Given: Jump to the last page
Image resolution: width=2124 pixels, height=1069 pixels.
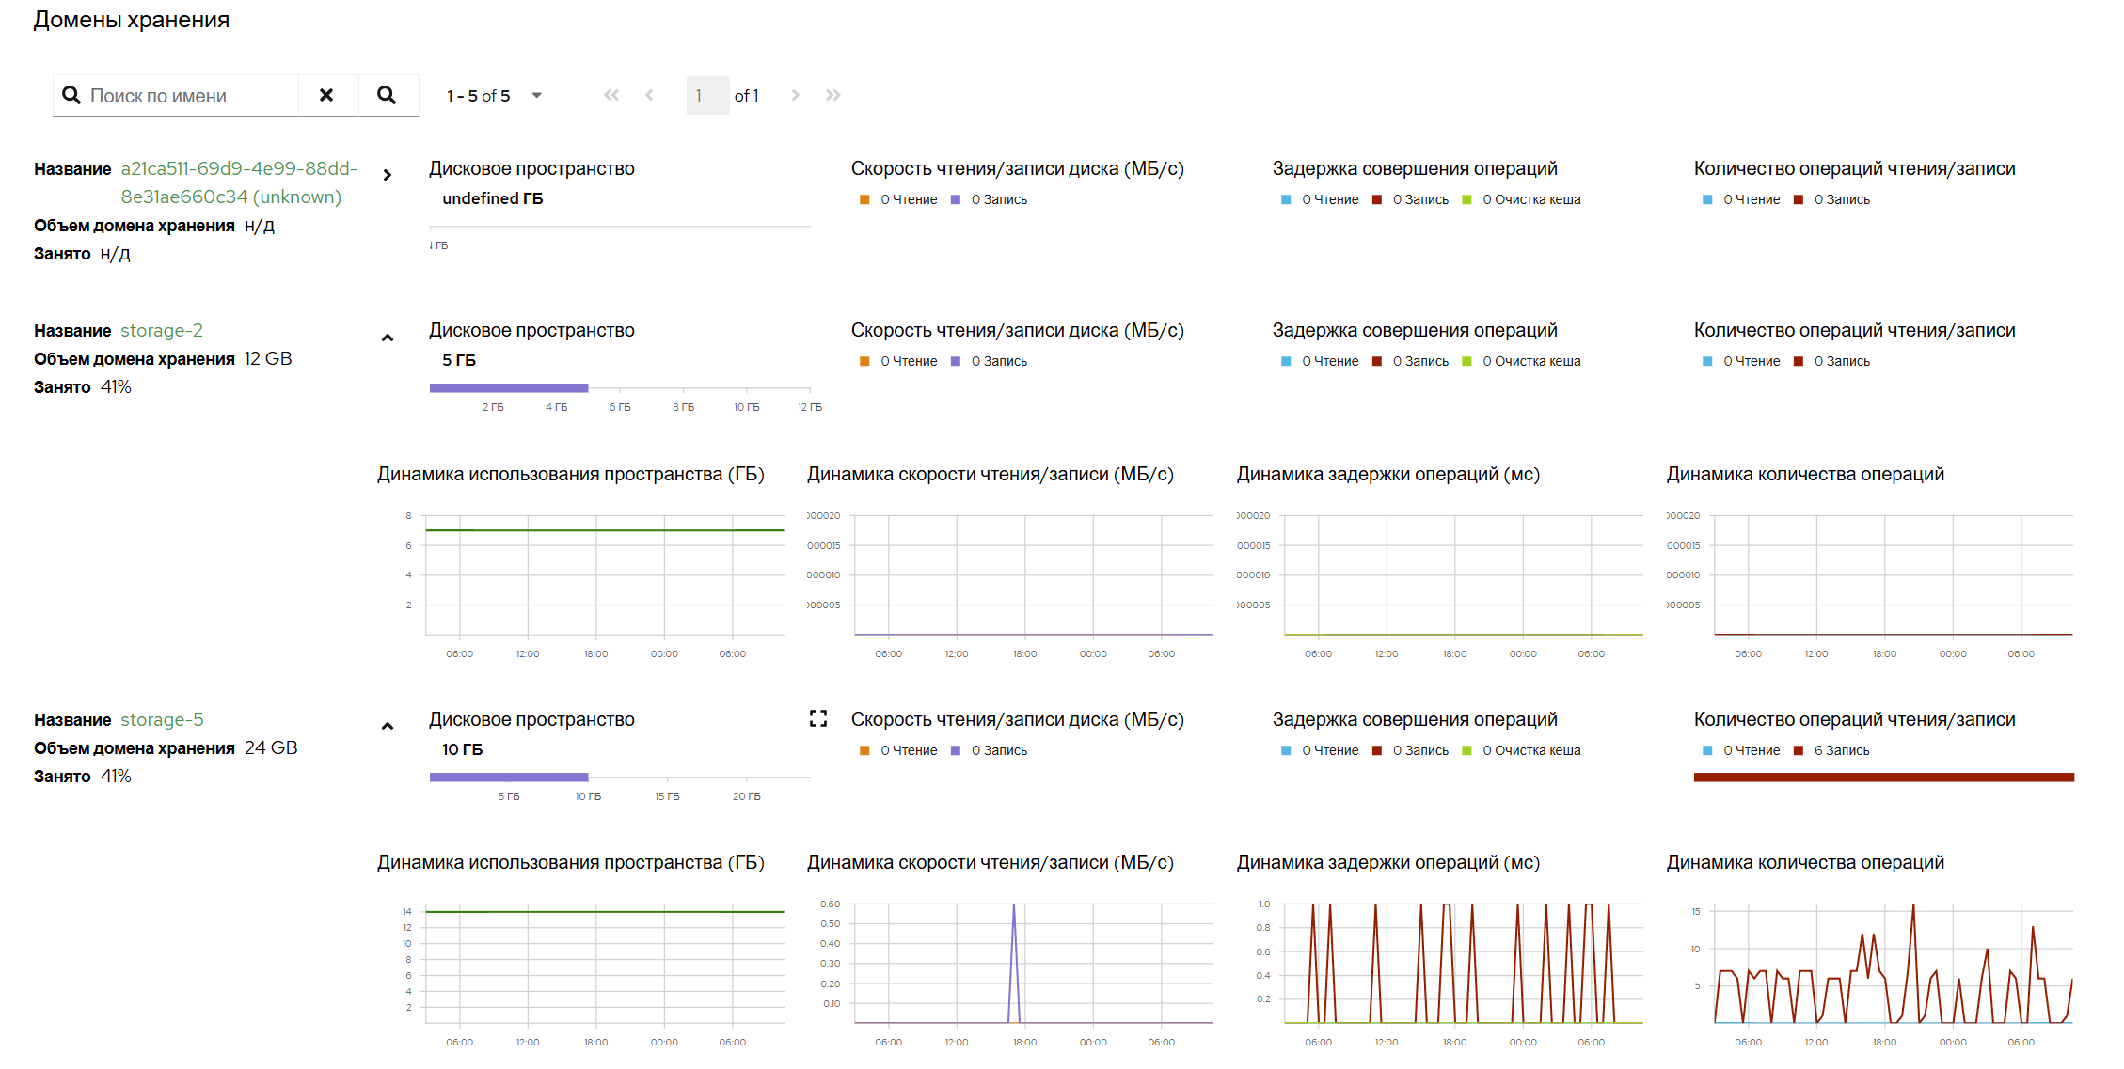Looking at the screenshot, I should coord(833,95).
